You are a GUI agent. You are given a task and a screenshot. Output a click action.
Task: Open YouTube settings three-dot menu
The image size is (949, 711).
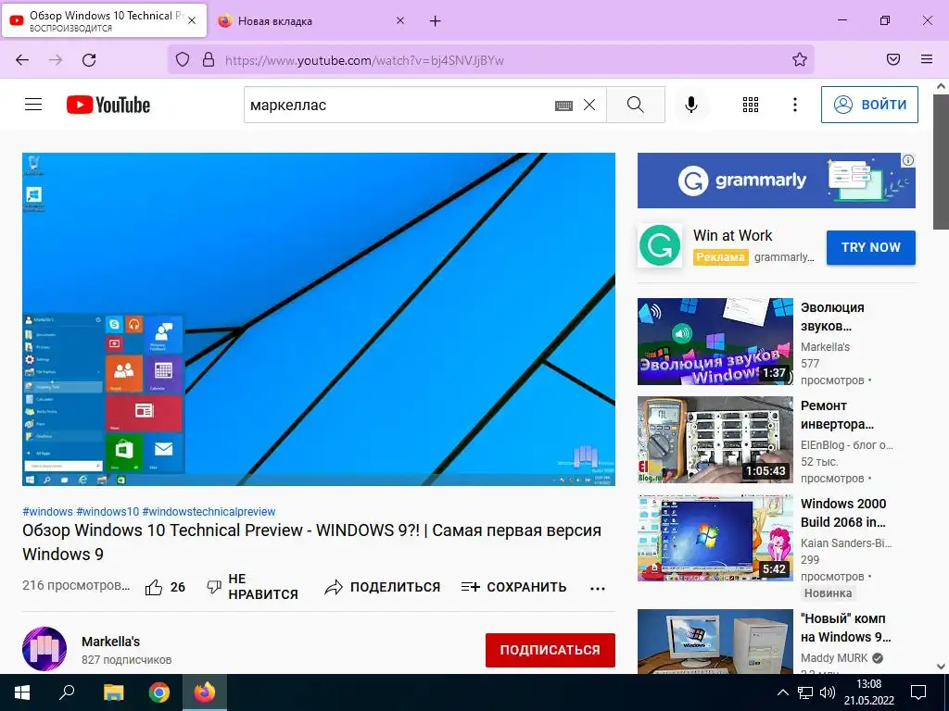(x=794, y=105)
